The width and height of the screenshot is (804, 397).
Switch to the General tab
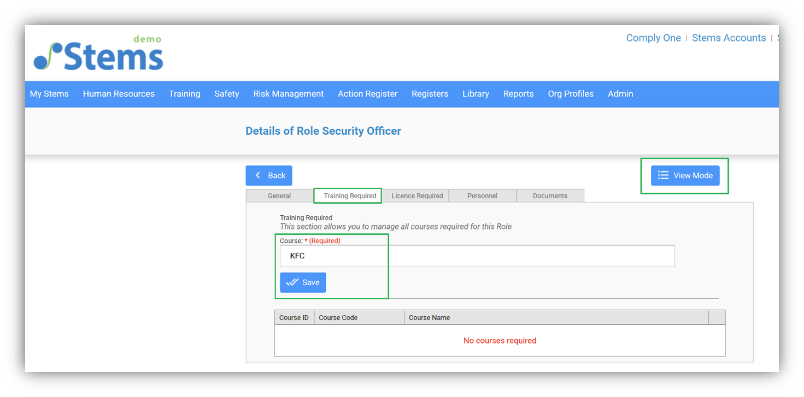click(x=279, y=195)
